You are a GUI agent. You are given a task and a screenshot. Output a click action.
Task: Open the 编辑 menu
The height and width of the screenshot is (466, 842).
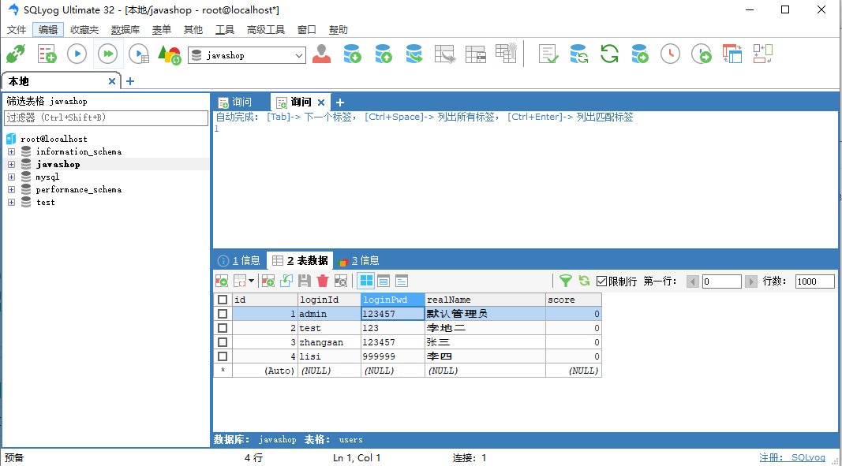(48, 29)
